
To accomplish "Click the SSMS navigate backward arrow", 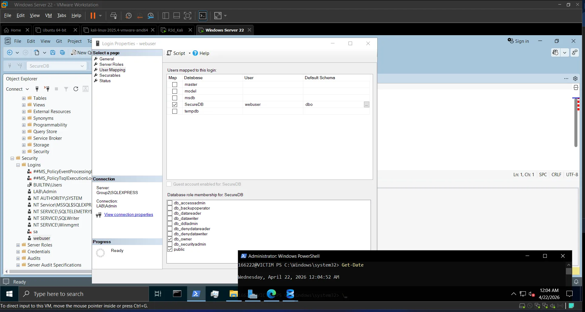I will pos(10,52).
